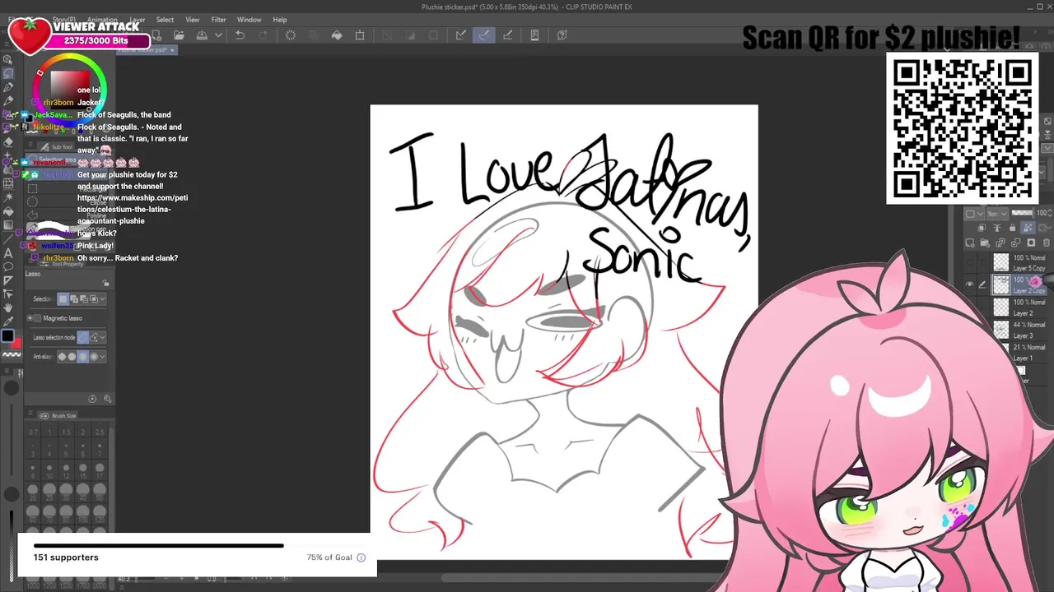Click the makeship.com plushie link in chat
This screenshot has width=1054, height=592.
133,210
